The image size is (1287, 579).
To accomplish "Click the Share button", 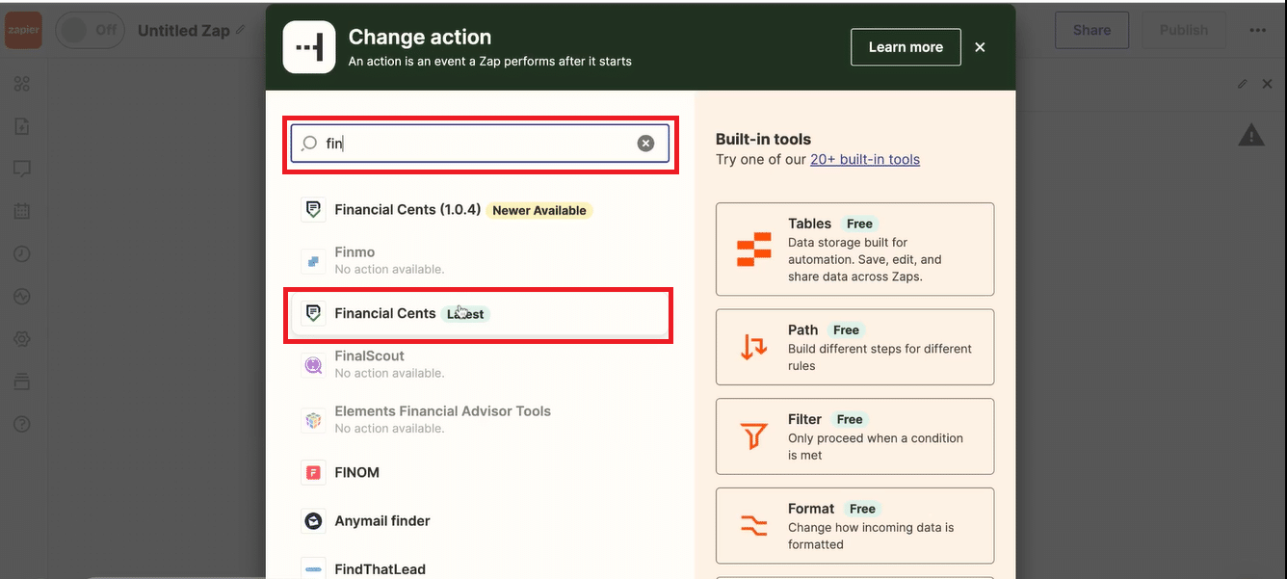I will click(1091, 30).
